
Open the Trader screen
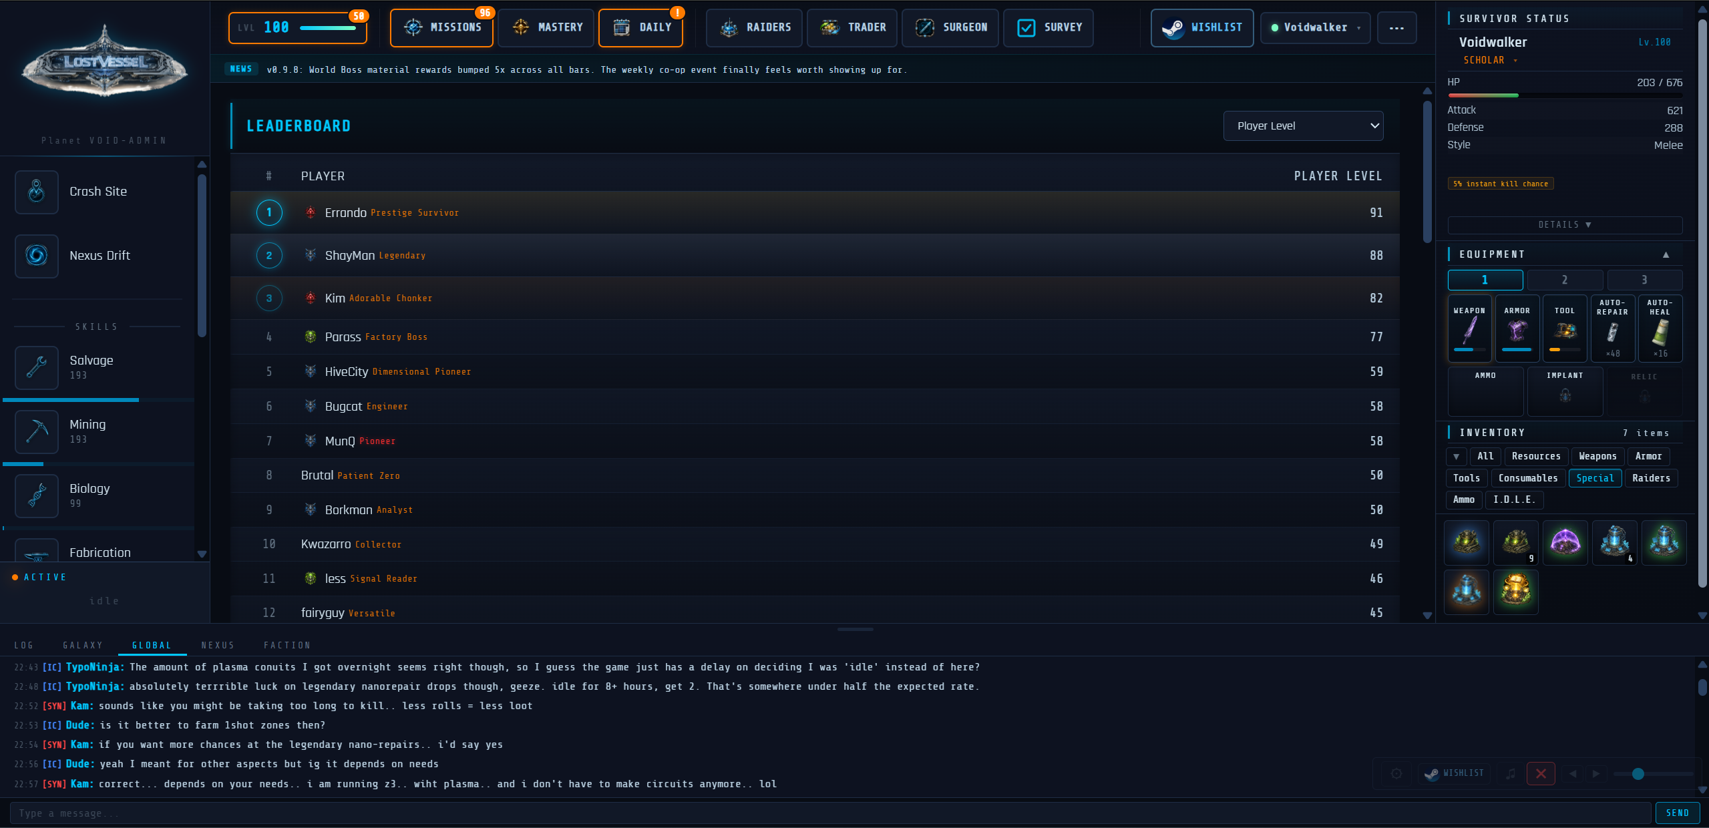tap(852, 28)
